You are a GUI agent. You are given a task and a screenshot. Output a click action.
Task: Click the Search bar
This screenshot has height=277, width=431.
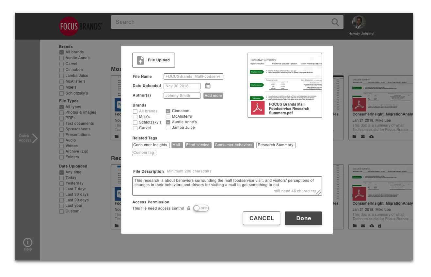pos(227,22)
